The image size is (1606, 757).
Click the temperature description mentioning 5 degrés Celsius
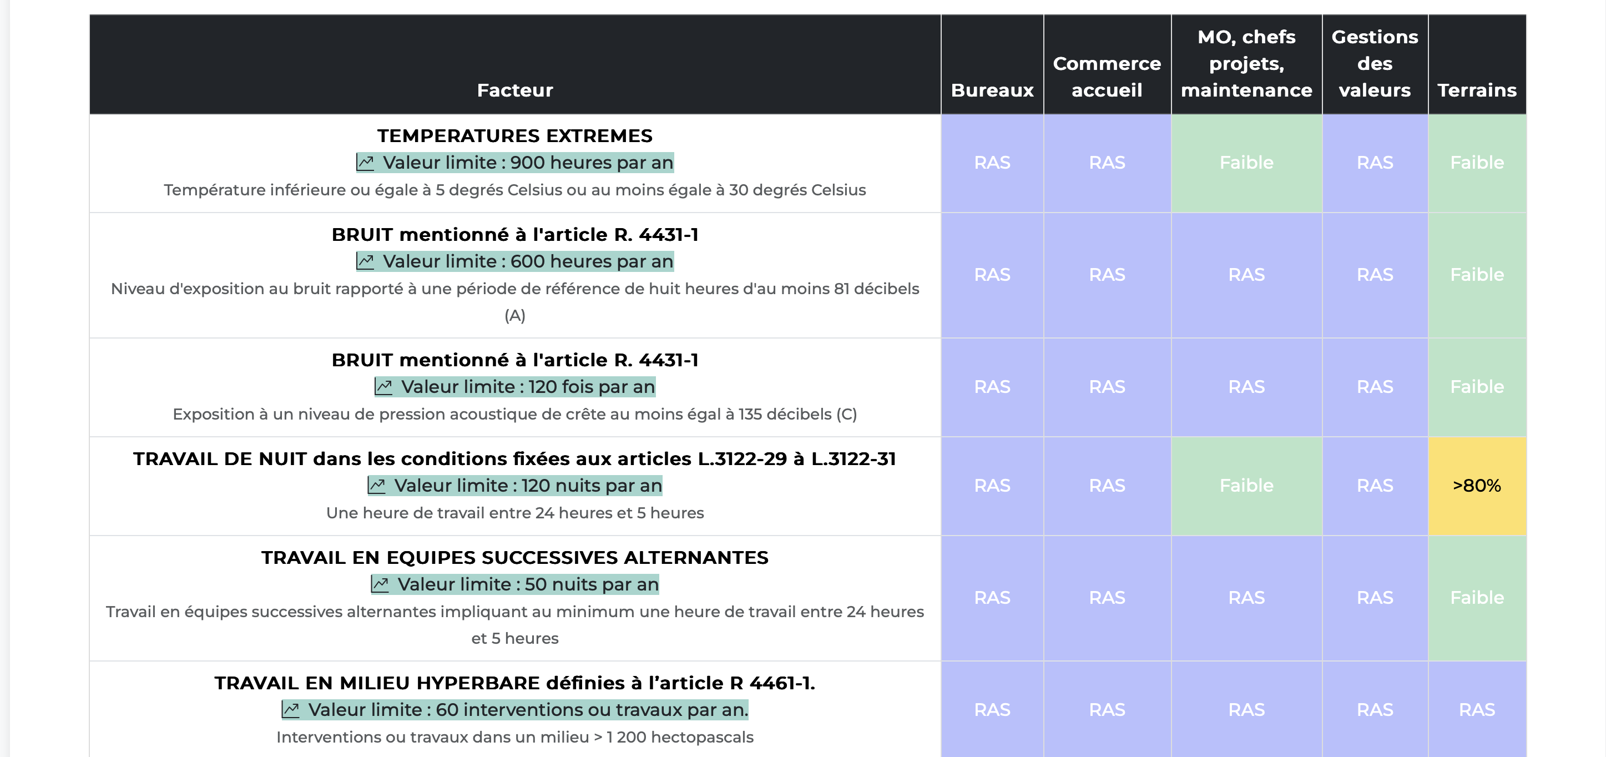click(x=515, y=190)
